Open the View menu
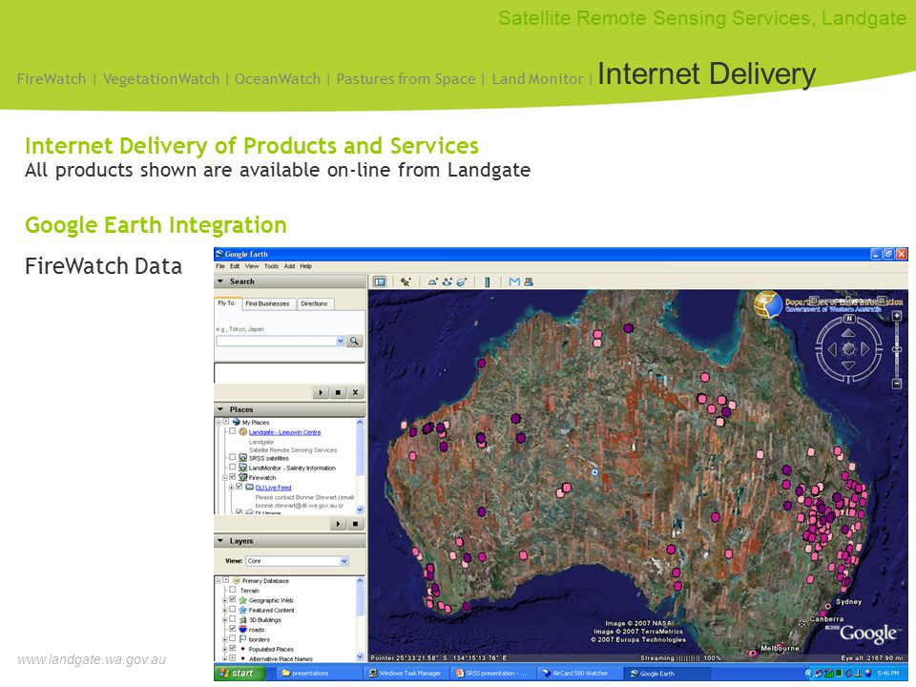 pyautogui.click(x=252, y=266)
